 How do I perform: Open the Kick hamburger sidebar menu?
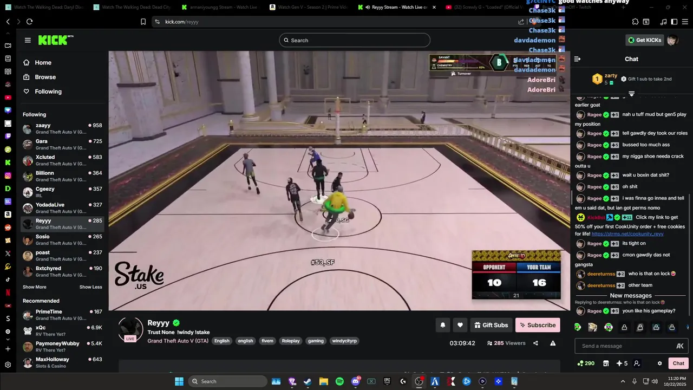[x=28, y=40]
